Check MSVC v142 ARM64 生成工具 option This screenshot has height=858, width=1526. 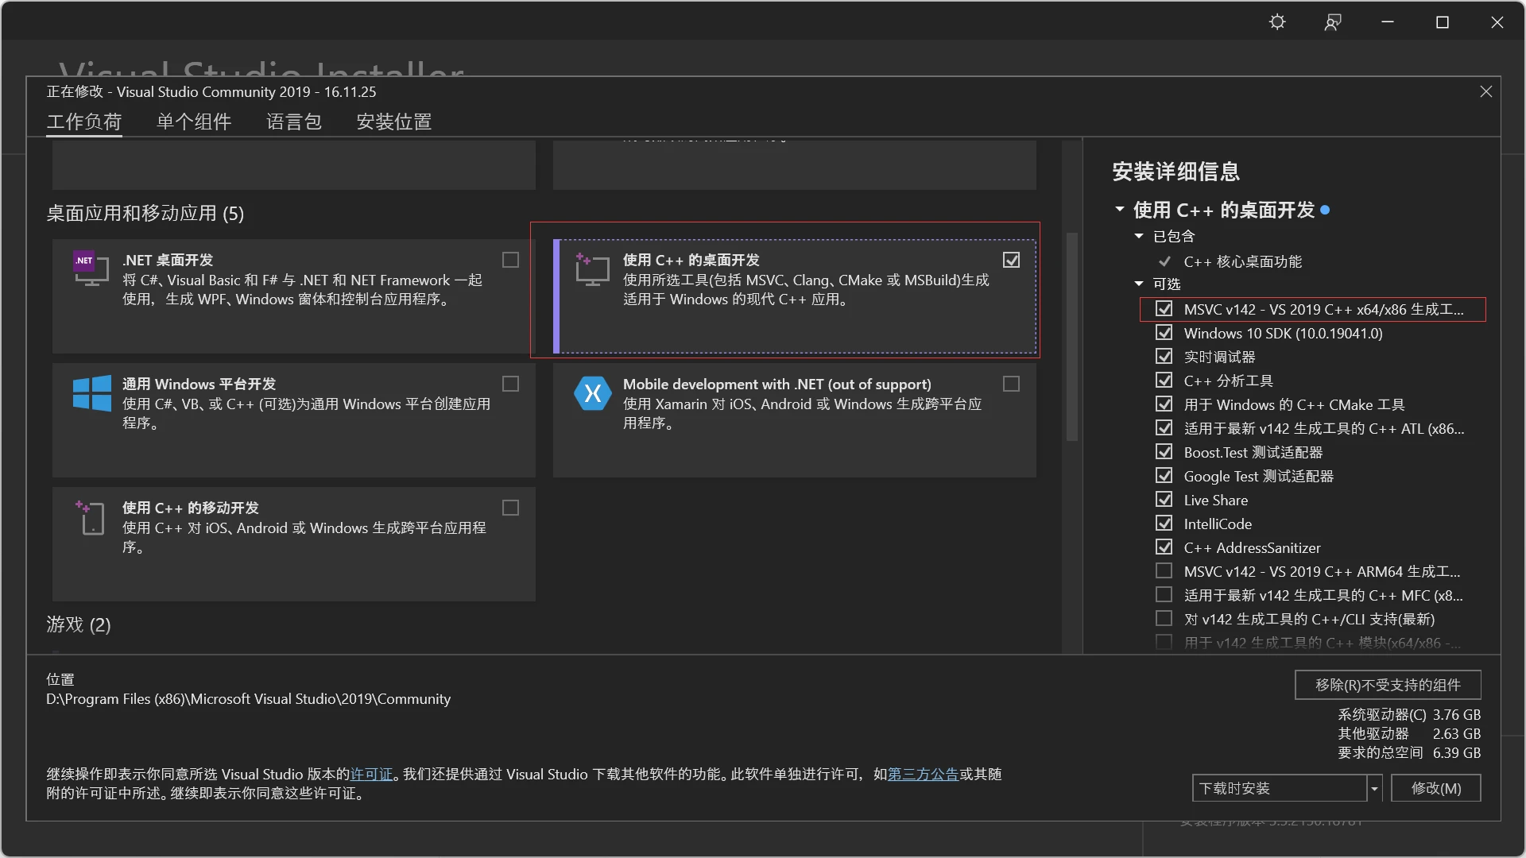click(1164, 571)
